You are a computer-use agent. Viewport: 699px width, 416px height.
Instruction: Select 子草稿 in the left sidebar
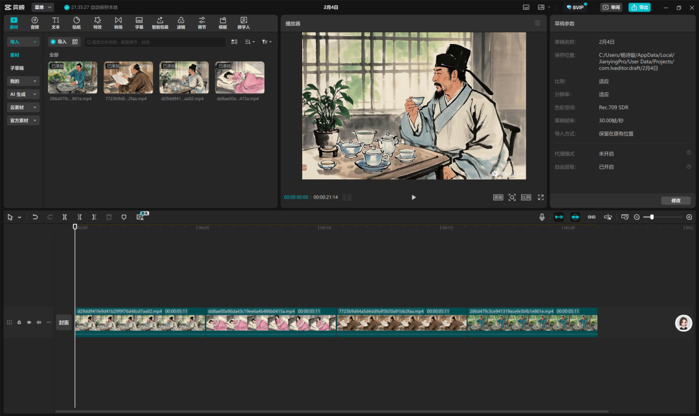click(x=17, y=68)
